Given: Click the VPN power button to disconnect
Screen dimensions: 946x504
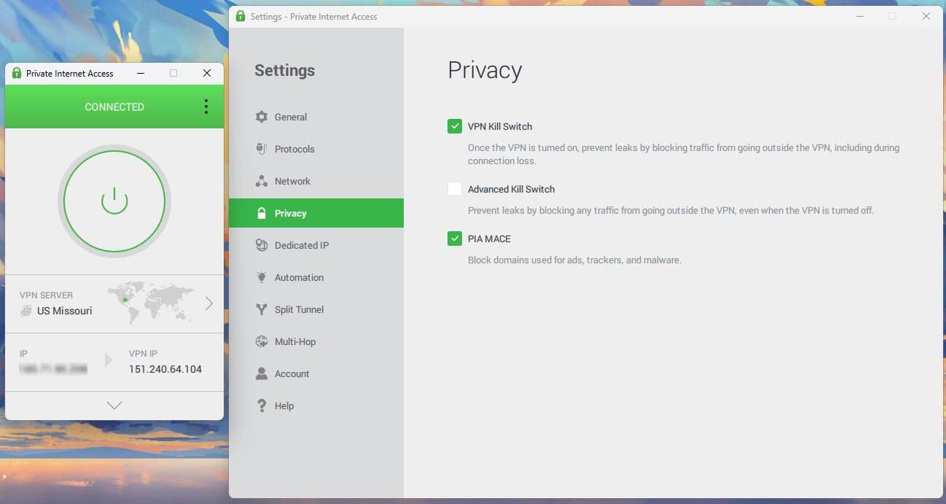Looking at the screenshot, I should coord(114,201).
